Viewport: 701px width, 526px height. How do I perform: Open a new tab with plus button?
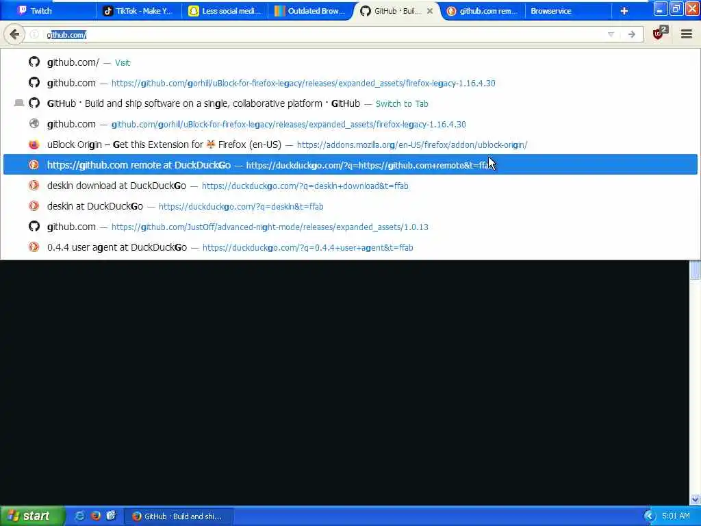(x=624, y=11)
